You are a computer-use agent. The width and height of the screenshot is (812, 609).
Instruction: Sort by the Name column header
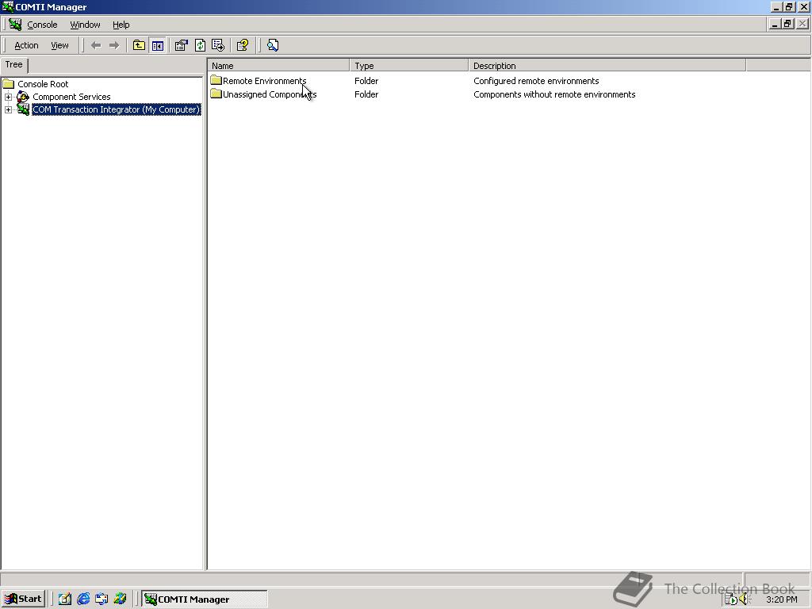(x=278, y=66)
